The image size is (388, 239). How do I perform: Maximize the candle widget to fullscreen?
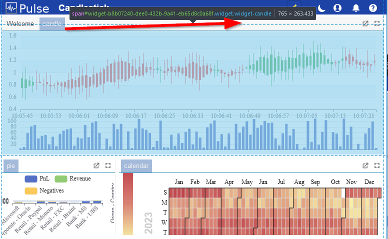tap(377, 23)
